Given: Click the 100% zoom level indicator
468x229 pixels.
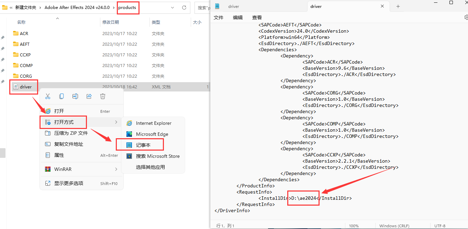Looking at the screenshot, I should (x=354, y=226).
